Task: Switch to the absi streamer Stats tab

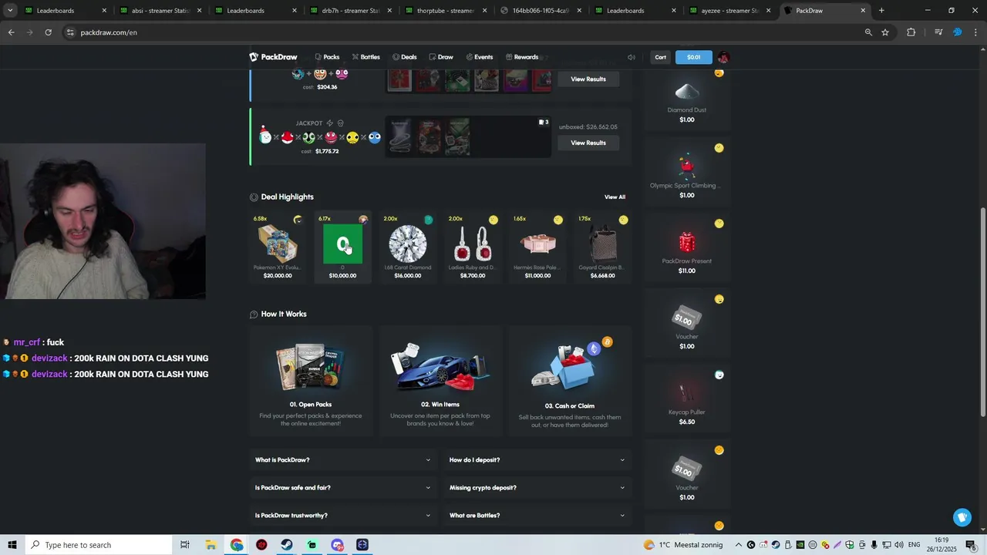Action: coord(160,11)
